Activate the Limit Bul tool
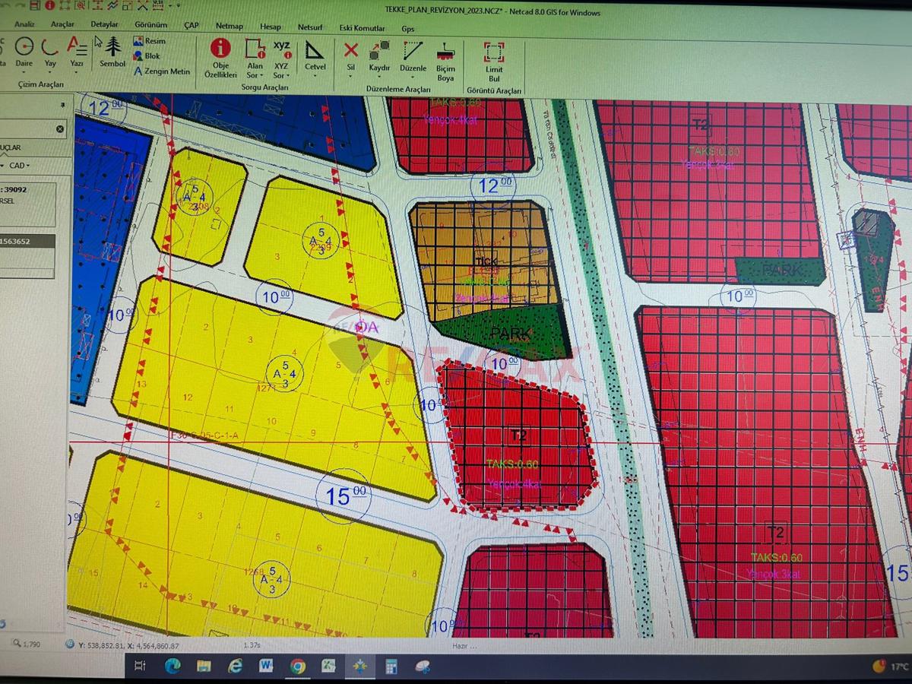The height and width of the screenshot is (684, 912). click(494, 60)
